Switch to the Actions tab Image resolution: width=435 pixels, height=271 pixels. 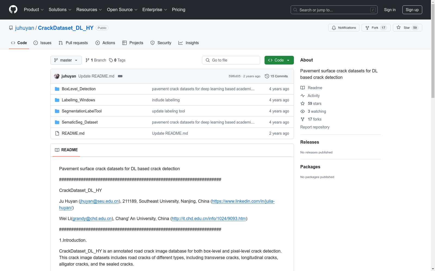(x=105, y=43)
